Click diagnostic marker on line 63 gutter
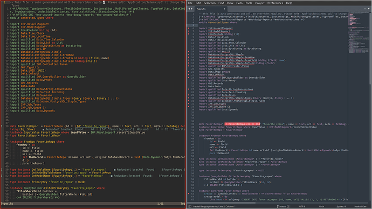Image resolution: width=372 pixels, height=209 pixels. [x=189, y=193]
